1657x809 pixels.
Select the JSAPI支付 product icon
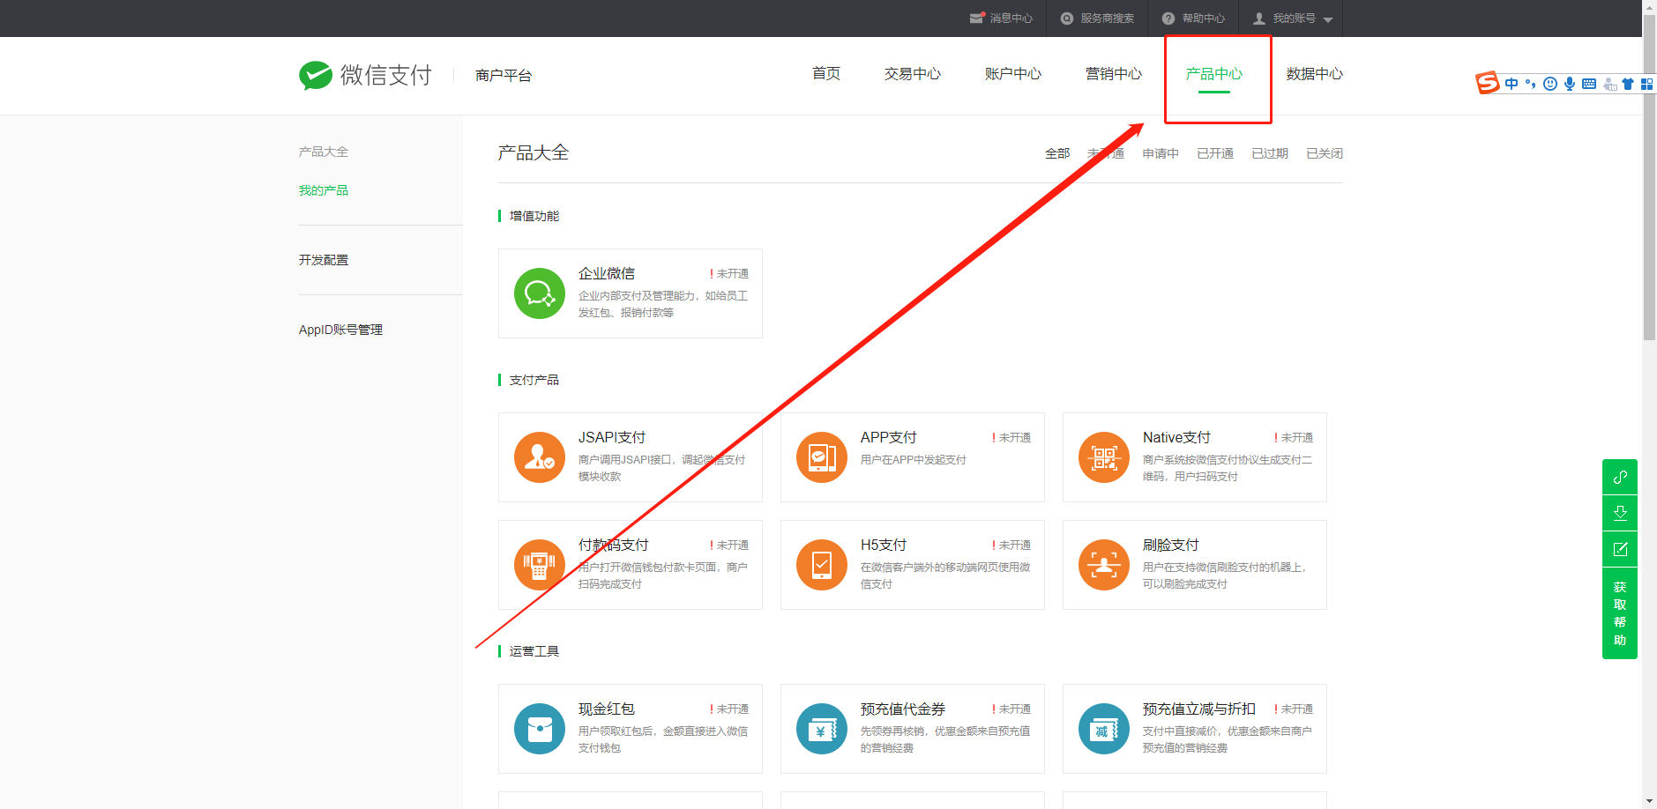pyautogui.click(x=539, y=457)
